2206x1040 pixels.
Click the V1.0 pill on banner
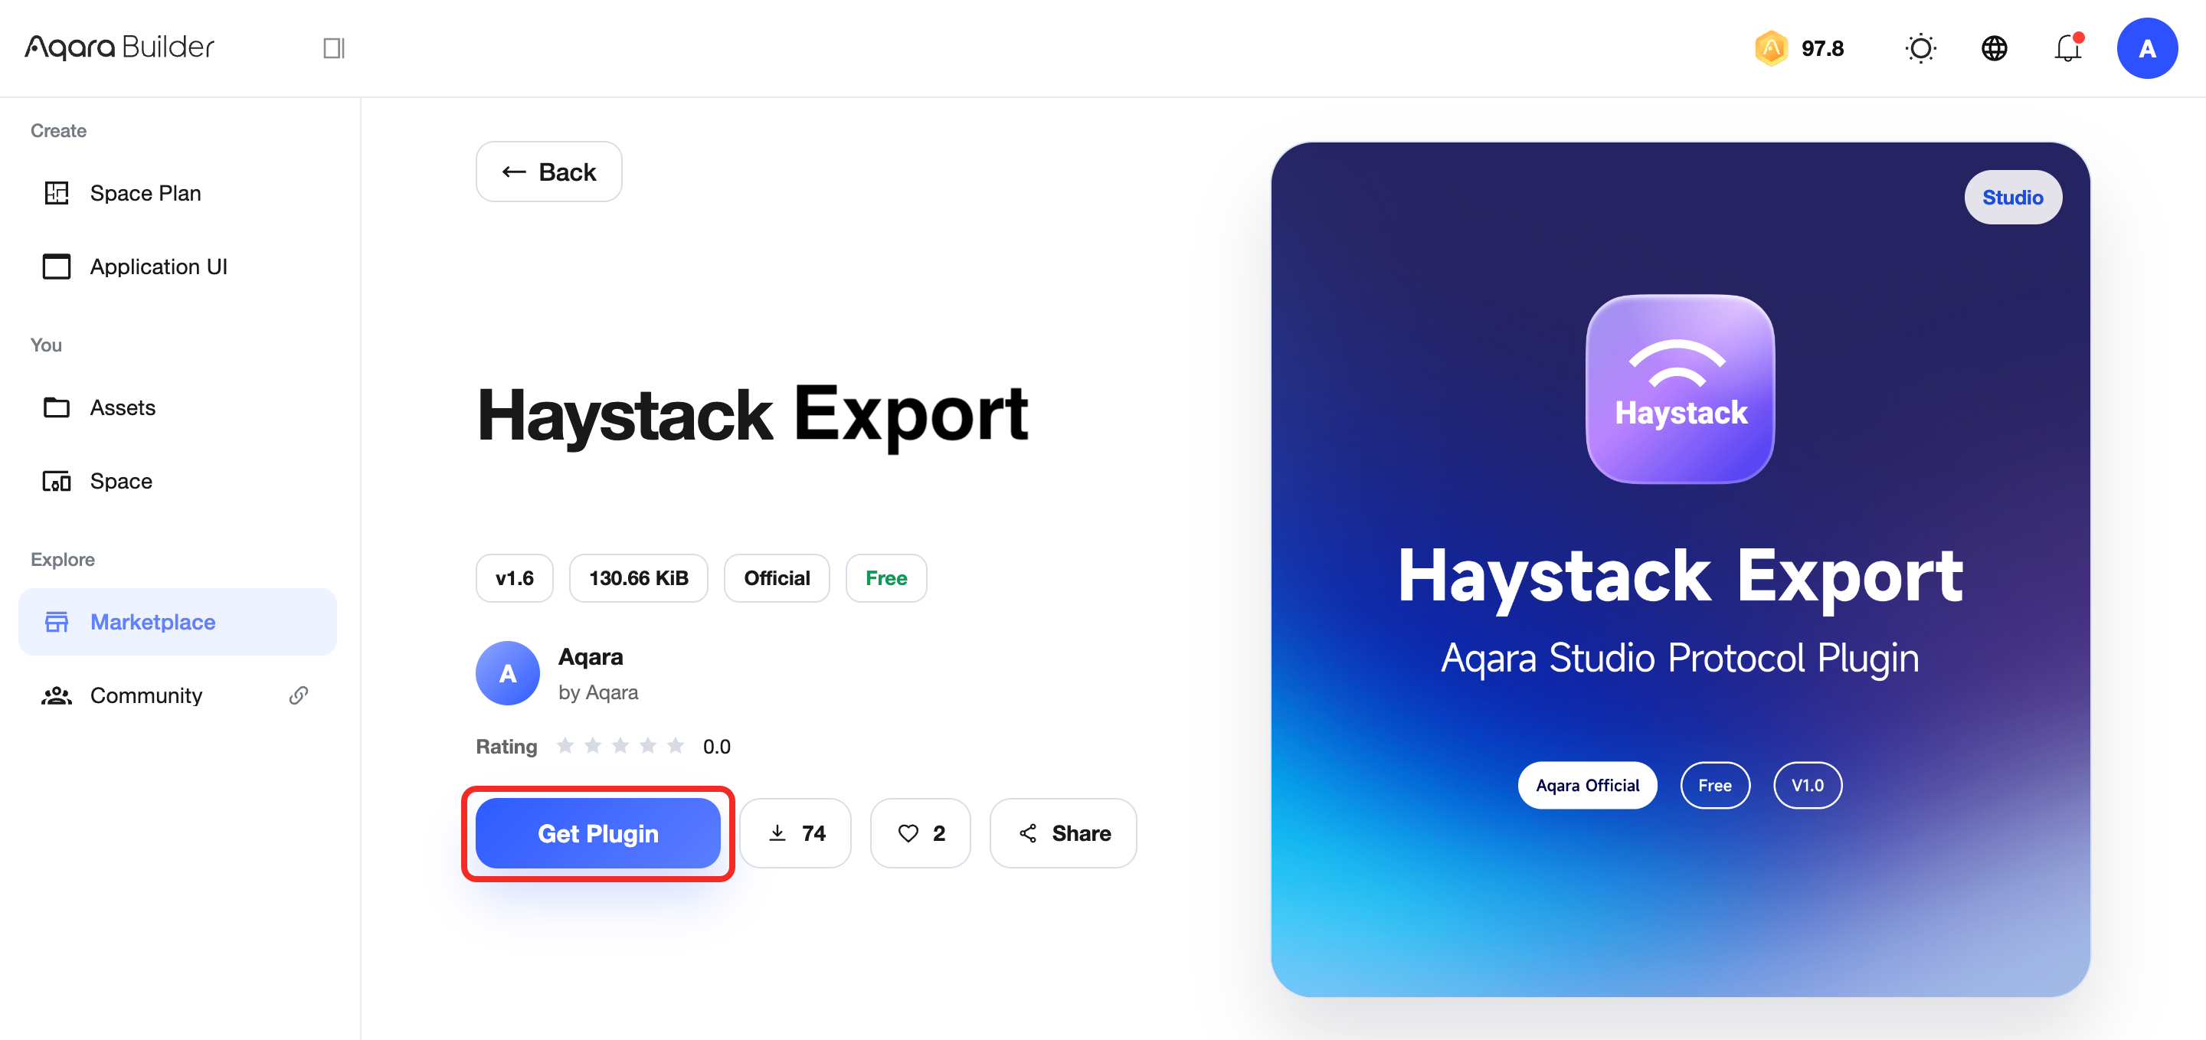tap(1808, 785)
